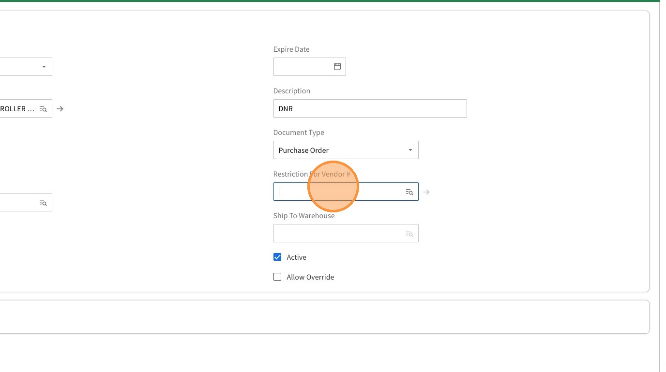Click the Expire Date label
The image size is (666, 372).
click(291, 49)
